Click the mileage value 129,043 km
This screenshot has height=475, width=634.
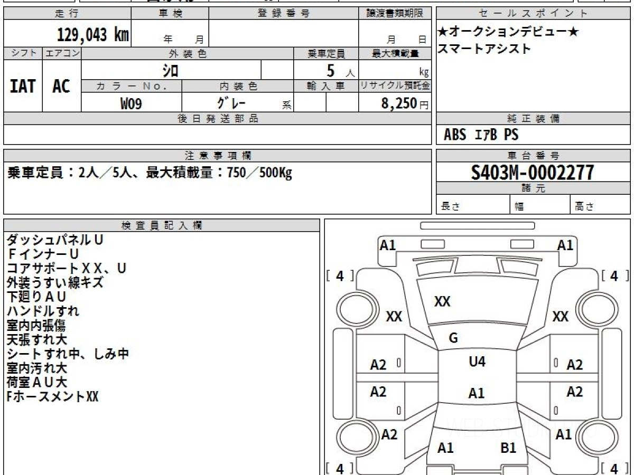(x=92, y=35)
